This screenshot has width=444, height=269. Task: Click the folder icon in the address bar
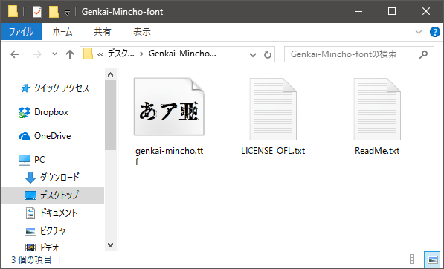[x=88, y=54]
